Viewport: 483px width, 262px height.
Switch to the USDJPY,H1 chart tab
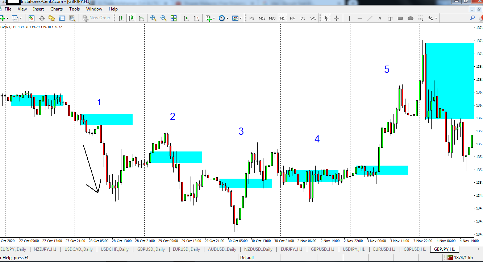tap(354, 249)
